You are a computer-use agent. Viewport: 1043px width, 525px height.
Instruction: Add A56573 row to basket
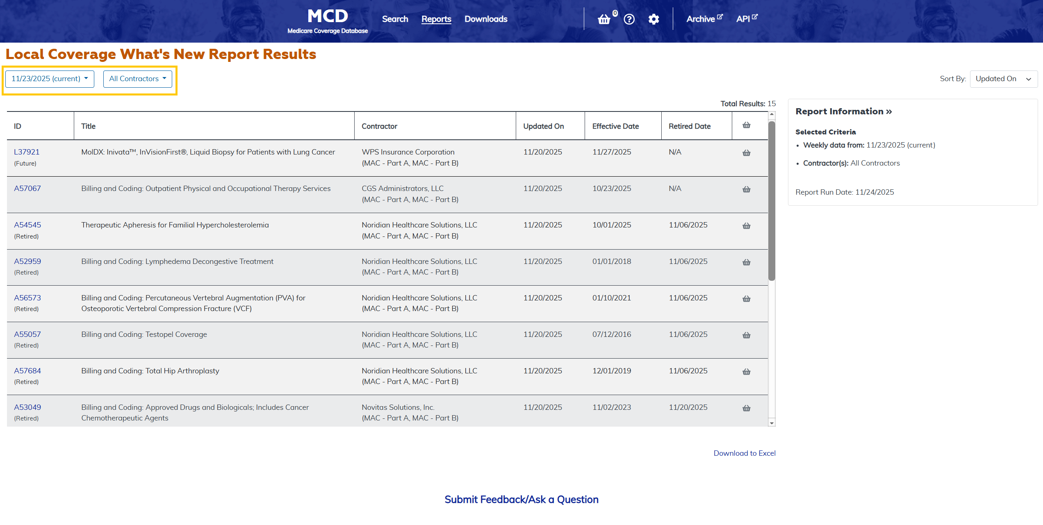746,299
